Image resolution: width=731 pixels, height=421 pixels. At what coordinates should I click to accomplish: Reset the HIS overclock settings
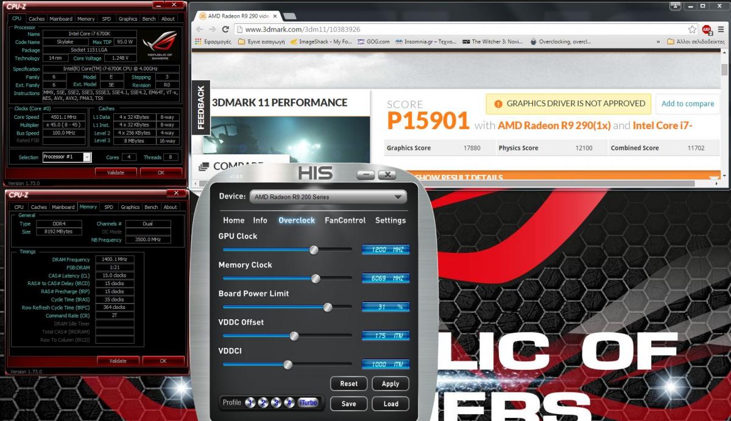[x=349, y=384]
